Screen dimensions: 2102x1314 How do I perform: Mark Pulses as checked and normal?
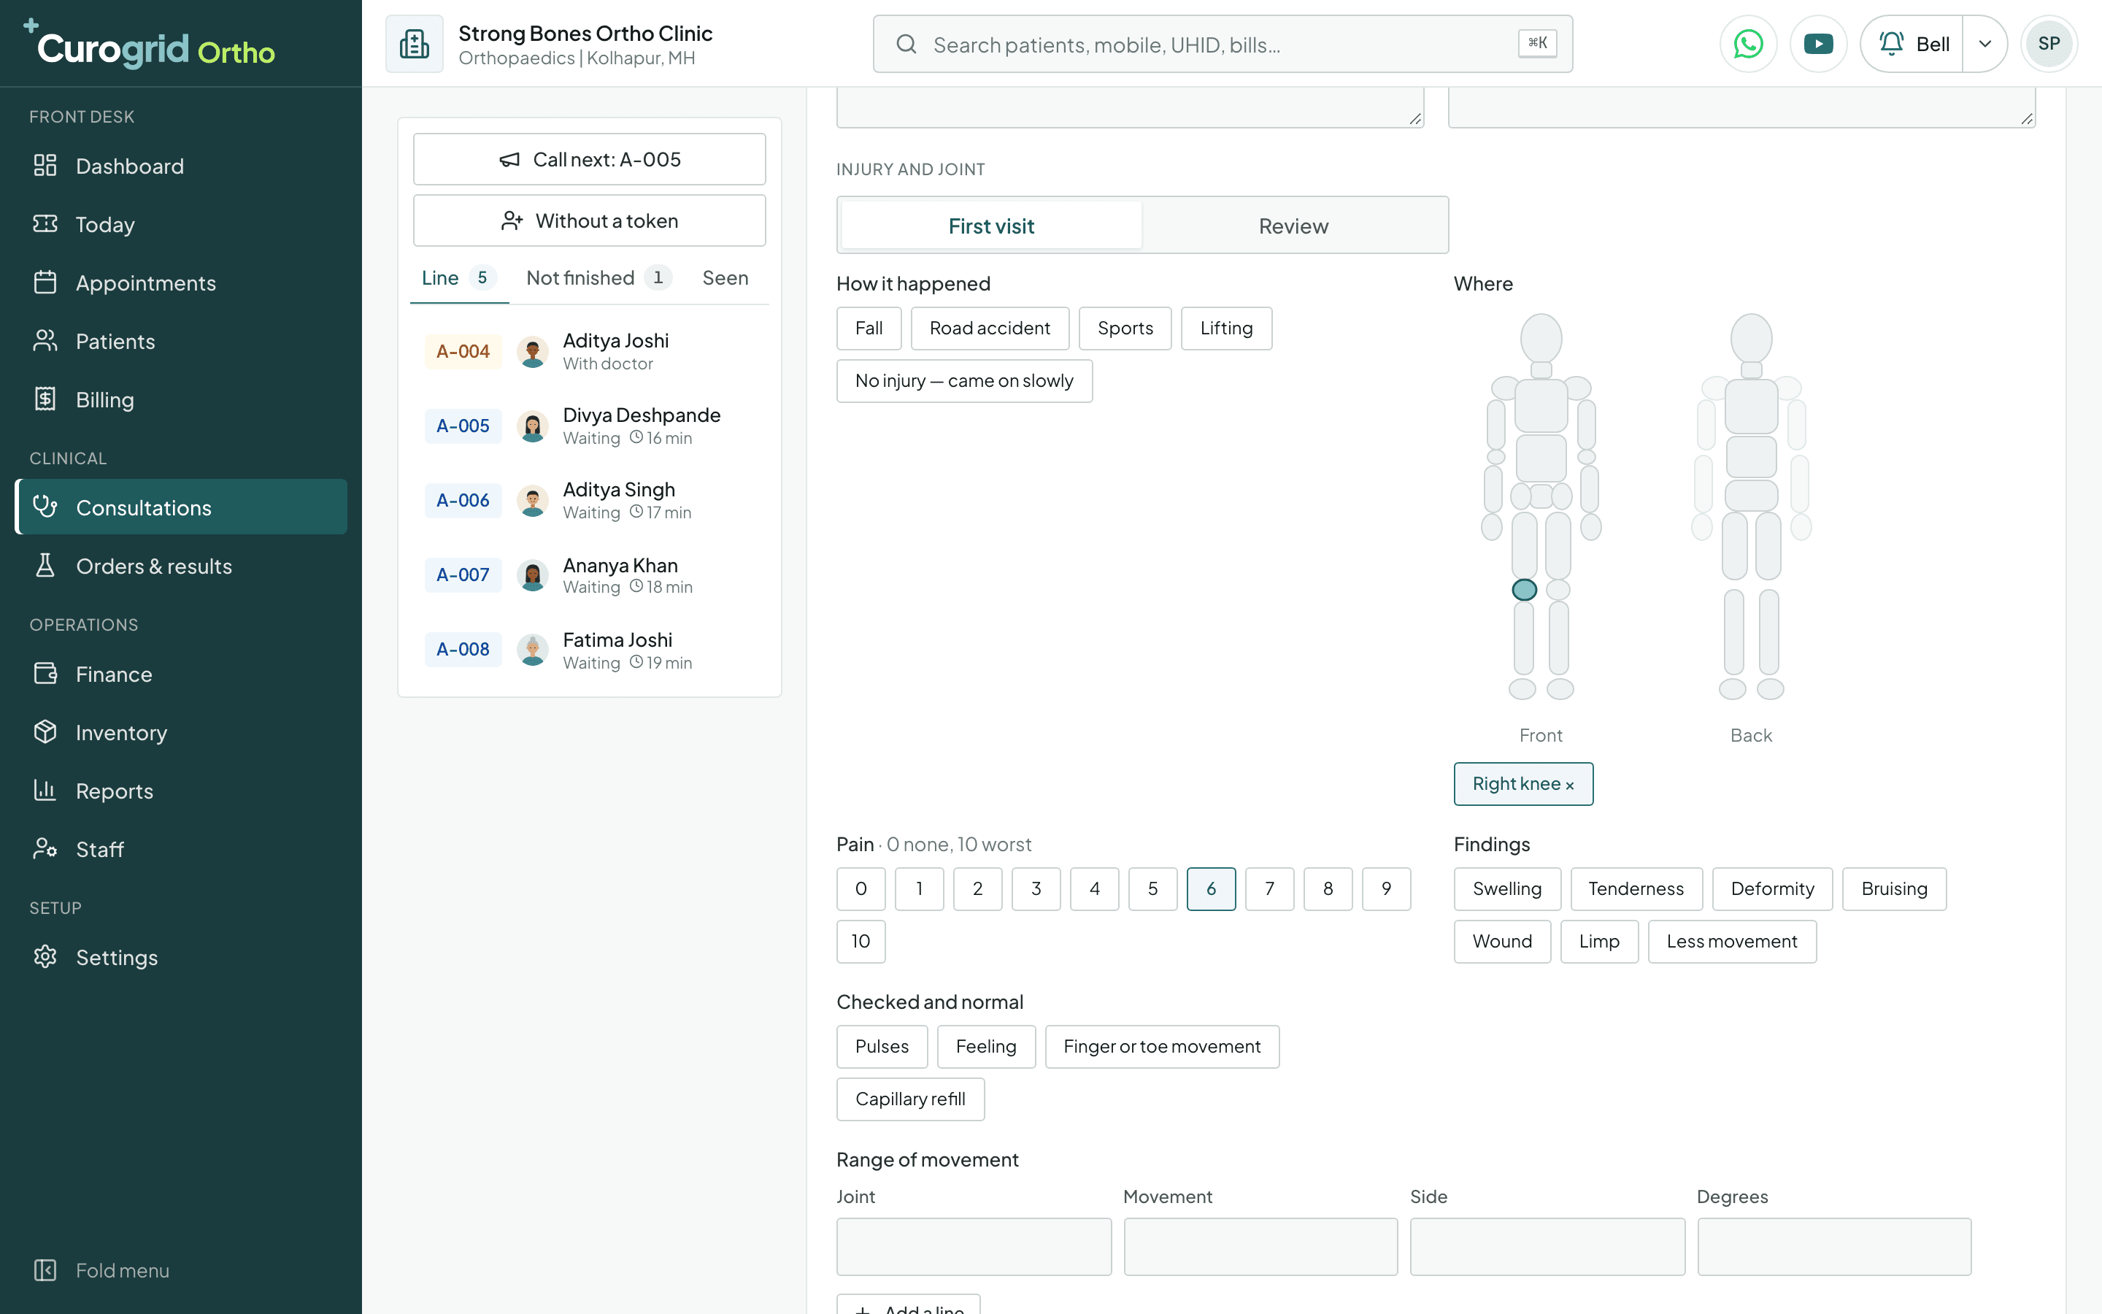pos(882,1046)
